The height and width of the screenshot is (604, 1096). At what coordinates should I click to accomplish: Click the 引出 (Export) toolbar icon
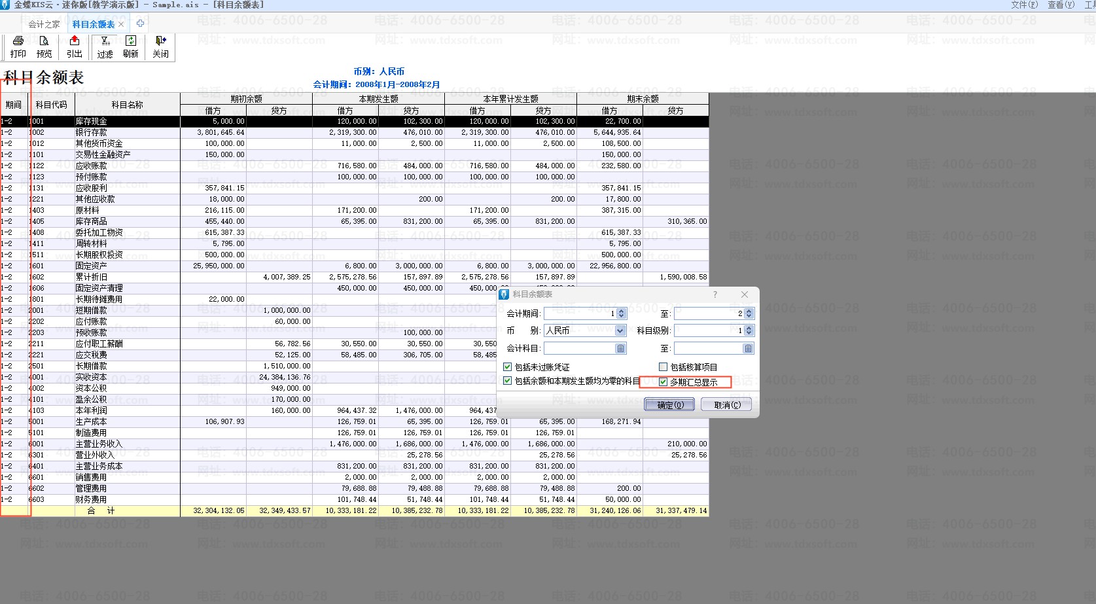(x=75, y=46)
